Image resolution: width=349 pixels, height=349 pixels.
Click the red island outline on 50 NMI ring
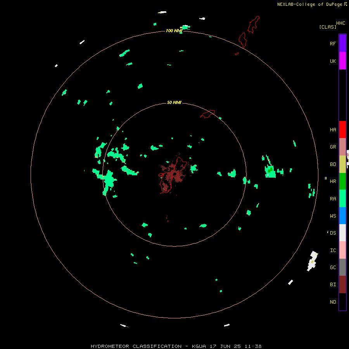tap(208, 114)
